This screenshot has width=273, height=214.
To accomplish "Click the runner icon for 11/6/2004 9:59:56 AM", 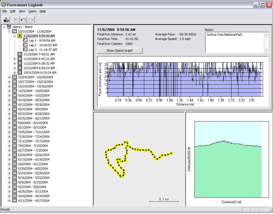I will 20,36.
